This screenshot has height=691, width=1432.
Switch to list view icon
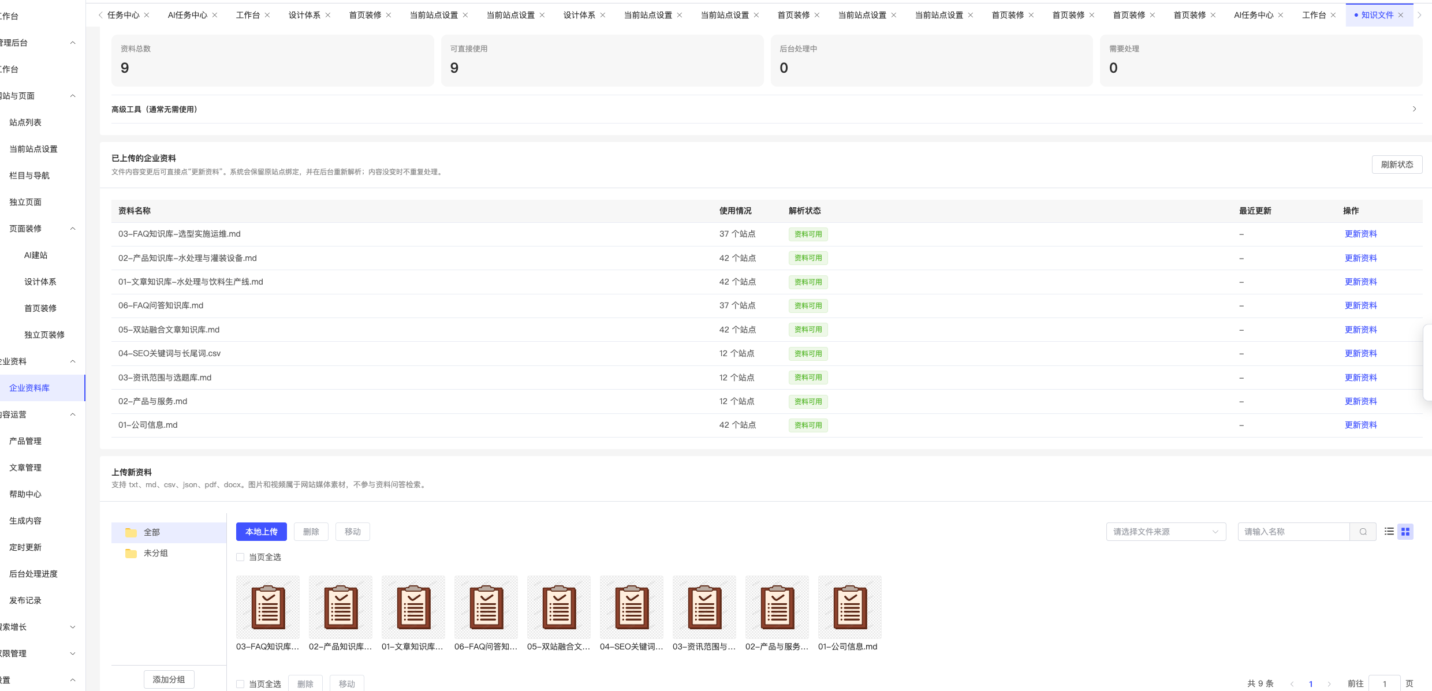pyautogui.click(x=1389, y=532)
